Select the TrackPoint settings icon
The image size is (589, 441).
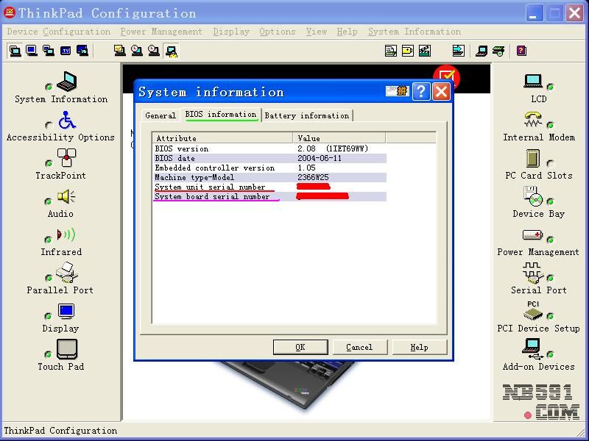click(66, 158)
